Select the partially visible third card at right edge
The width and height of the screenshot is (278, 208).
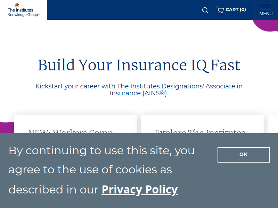(x=273, y=124)
